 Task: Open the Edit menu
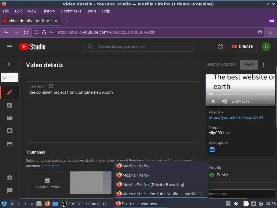point(18,11)
